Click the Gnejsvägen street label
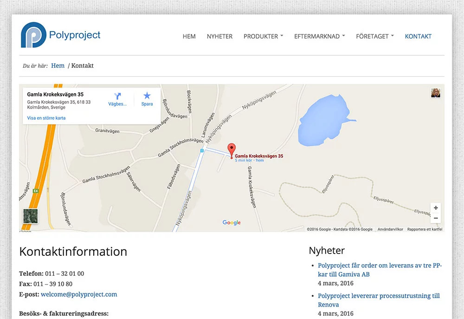Viewport: 464px width, 319px height. tap(160, 125)
